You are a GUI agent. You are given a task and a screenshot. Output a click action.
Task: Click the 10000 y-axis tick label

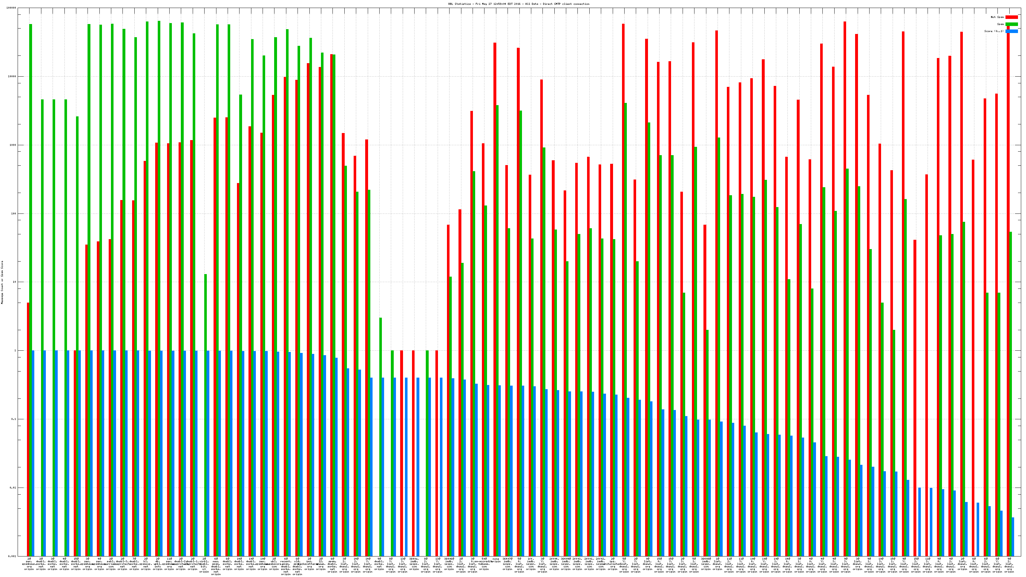click(x=13, y=77)
